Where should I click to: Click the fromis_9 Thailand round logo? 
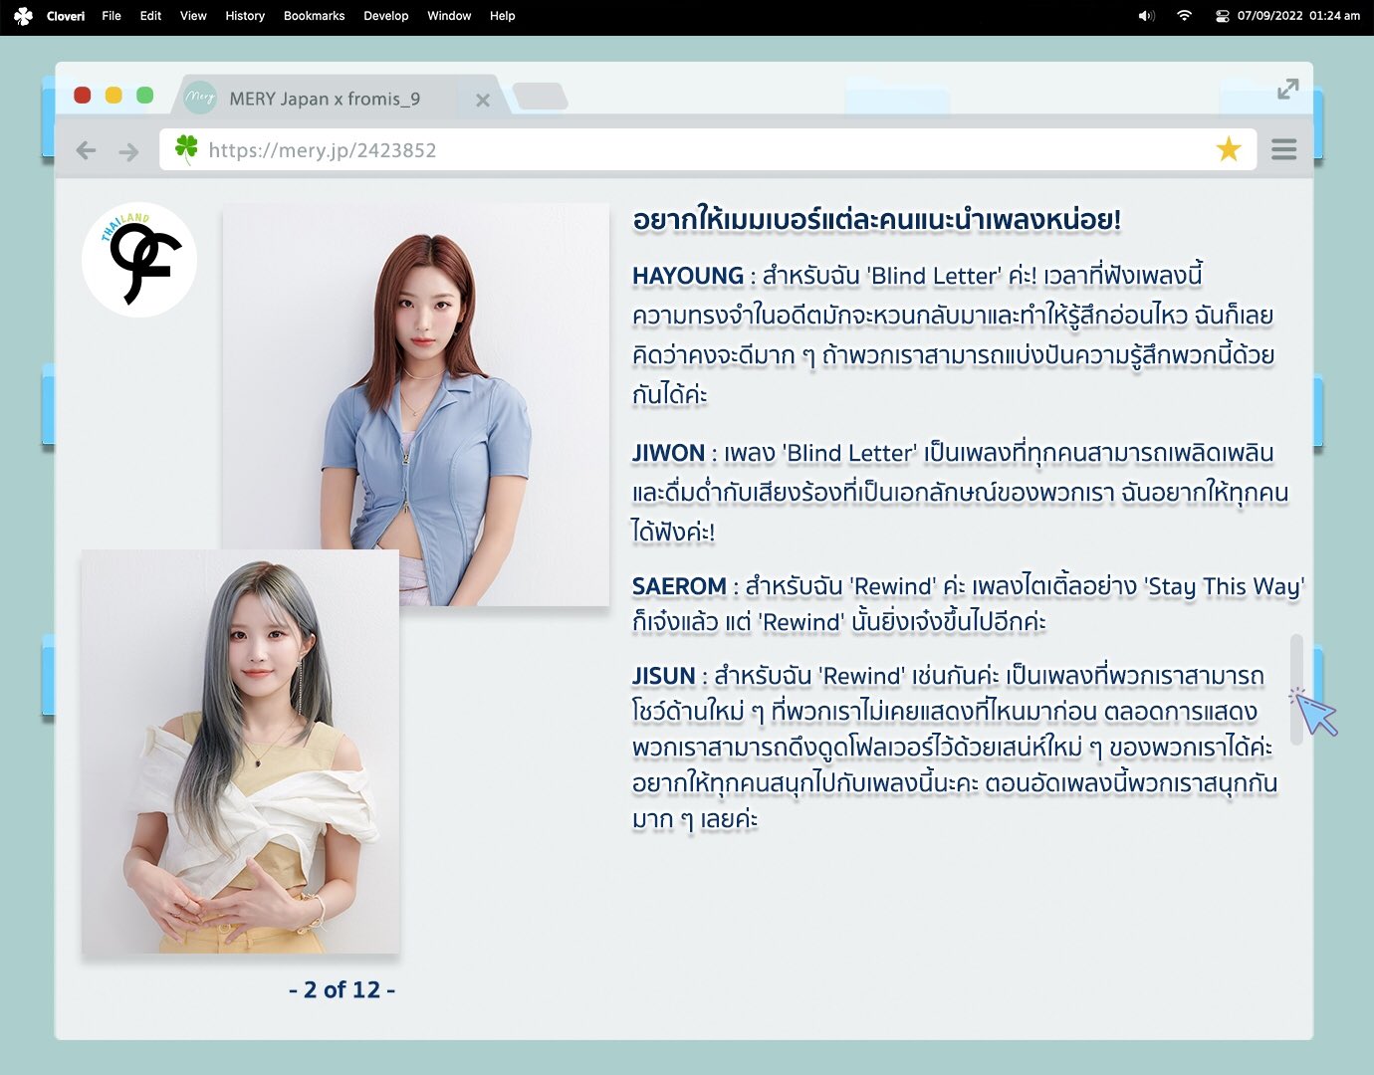point(139,260)
